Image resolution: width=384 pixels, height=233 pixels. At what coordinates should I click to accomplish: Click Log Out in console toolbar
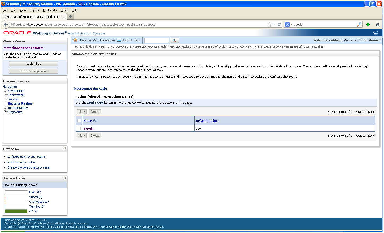93,40
